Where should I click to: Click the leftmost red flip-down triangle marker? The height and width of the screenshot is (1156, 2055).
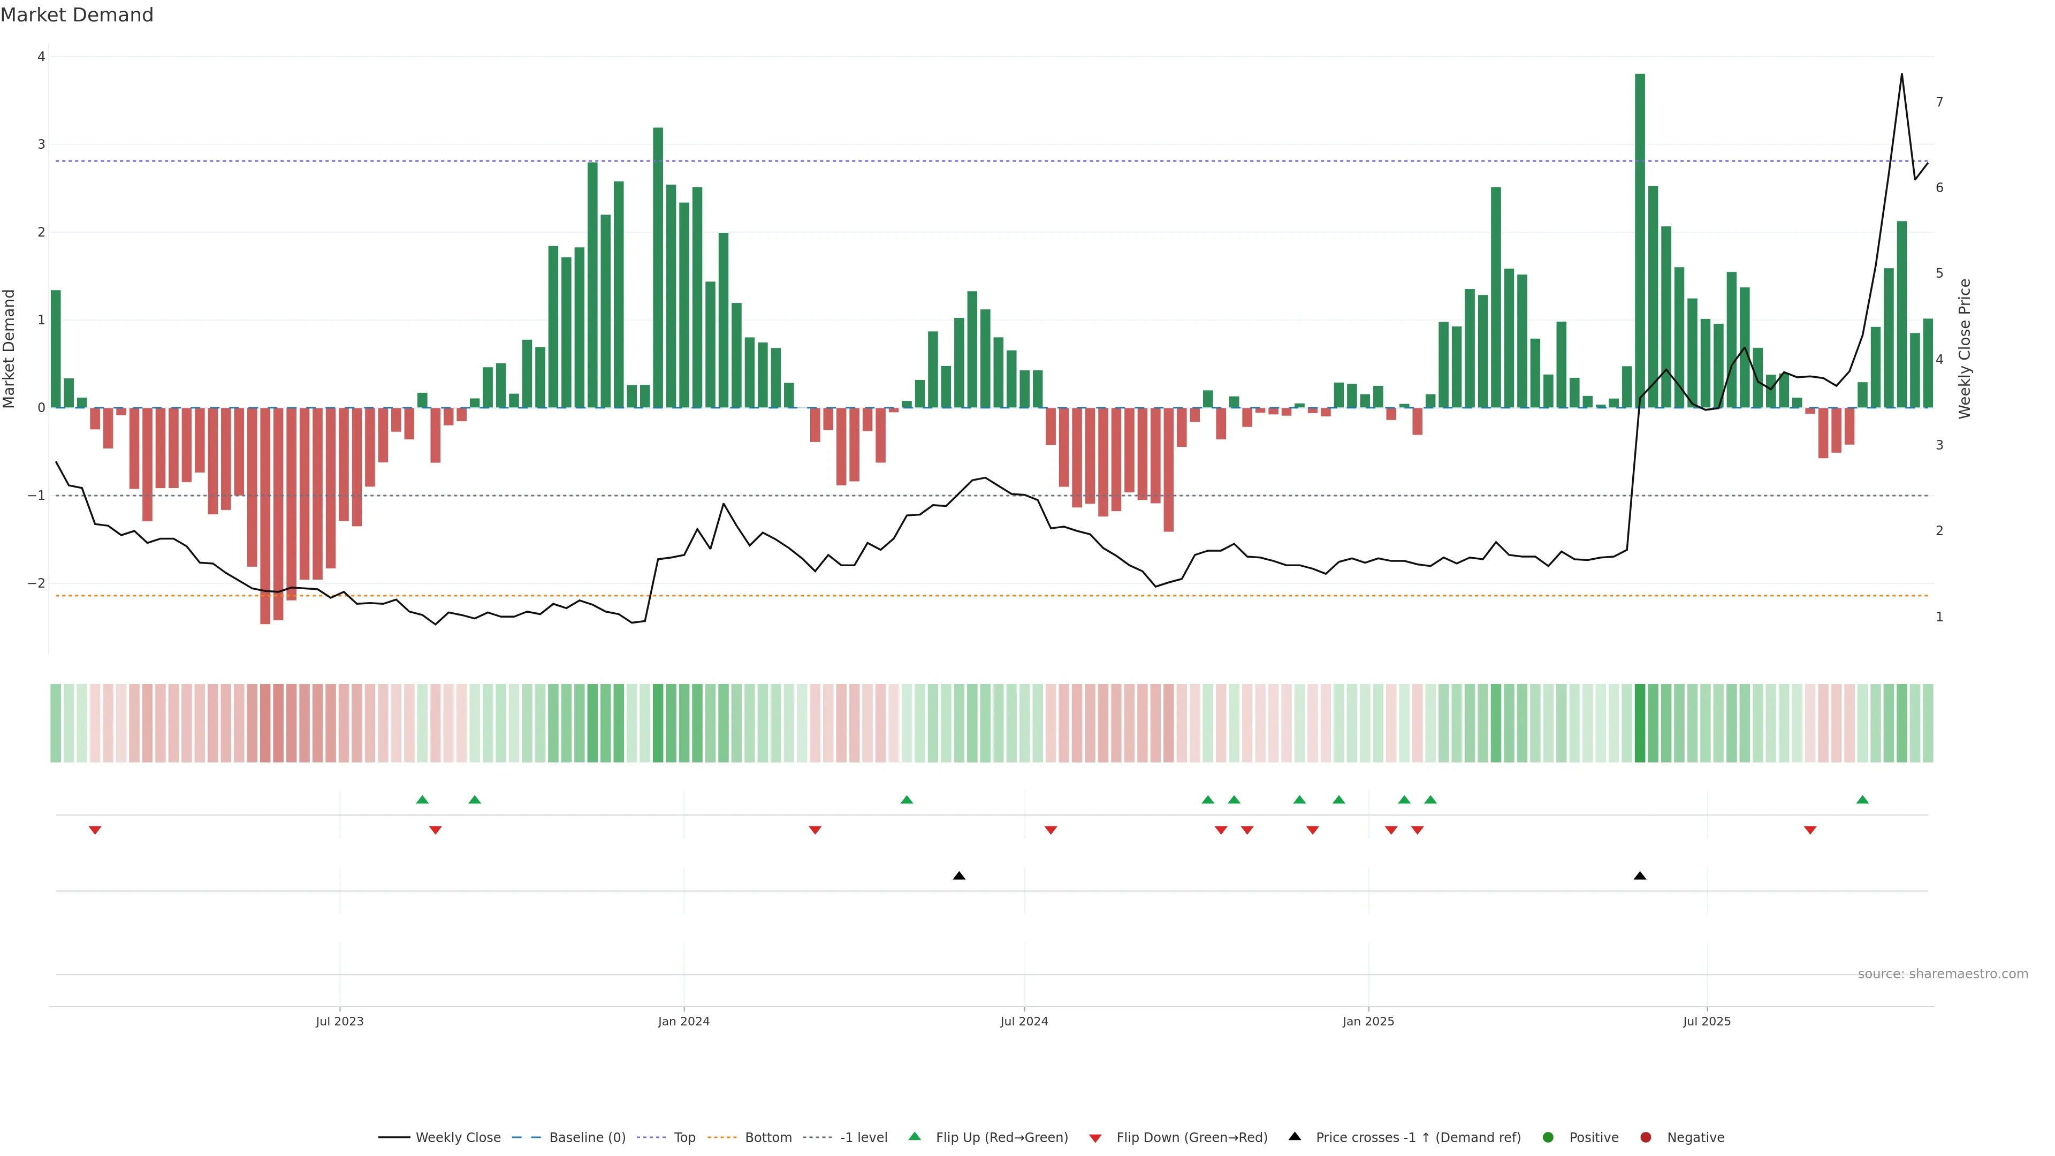(x=95, y=831)
